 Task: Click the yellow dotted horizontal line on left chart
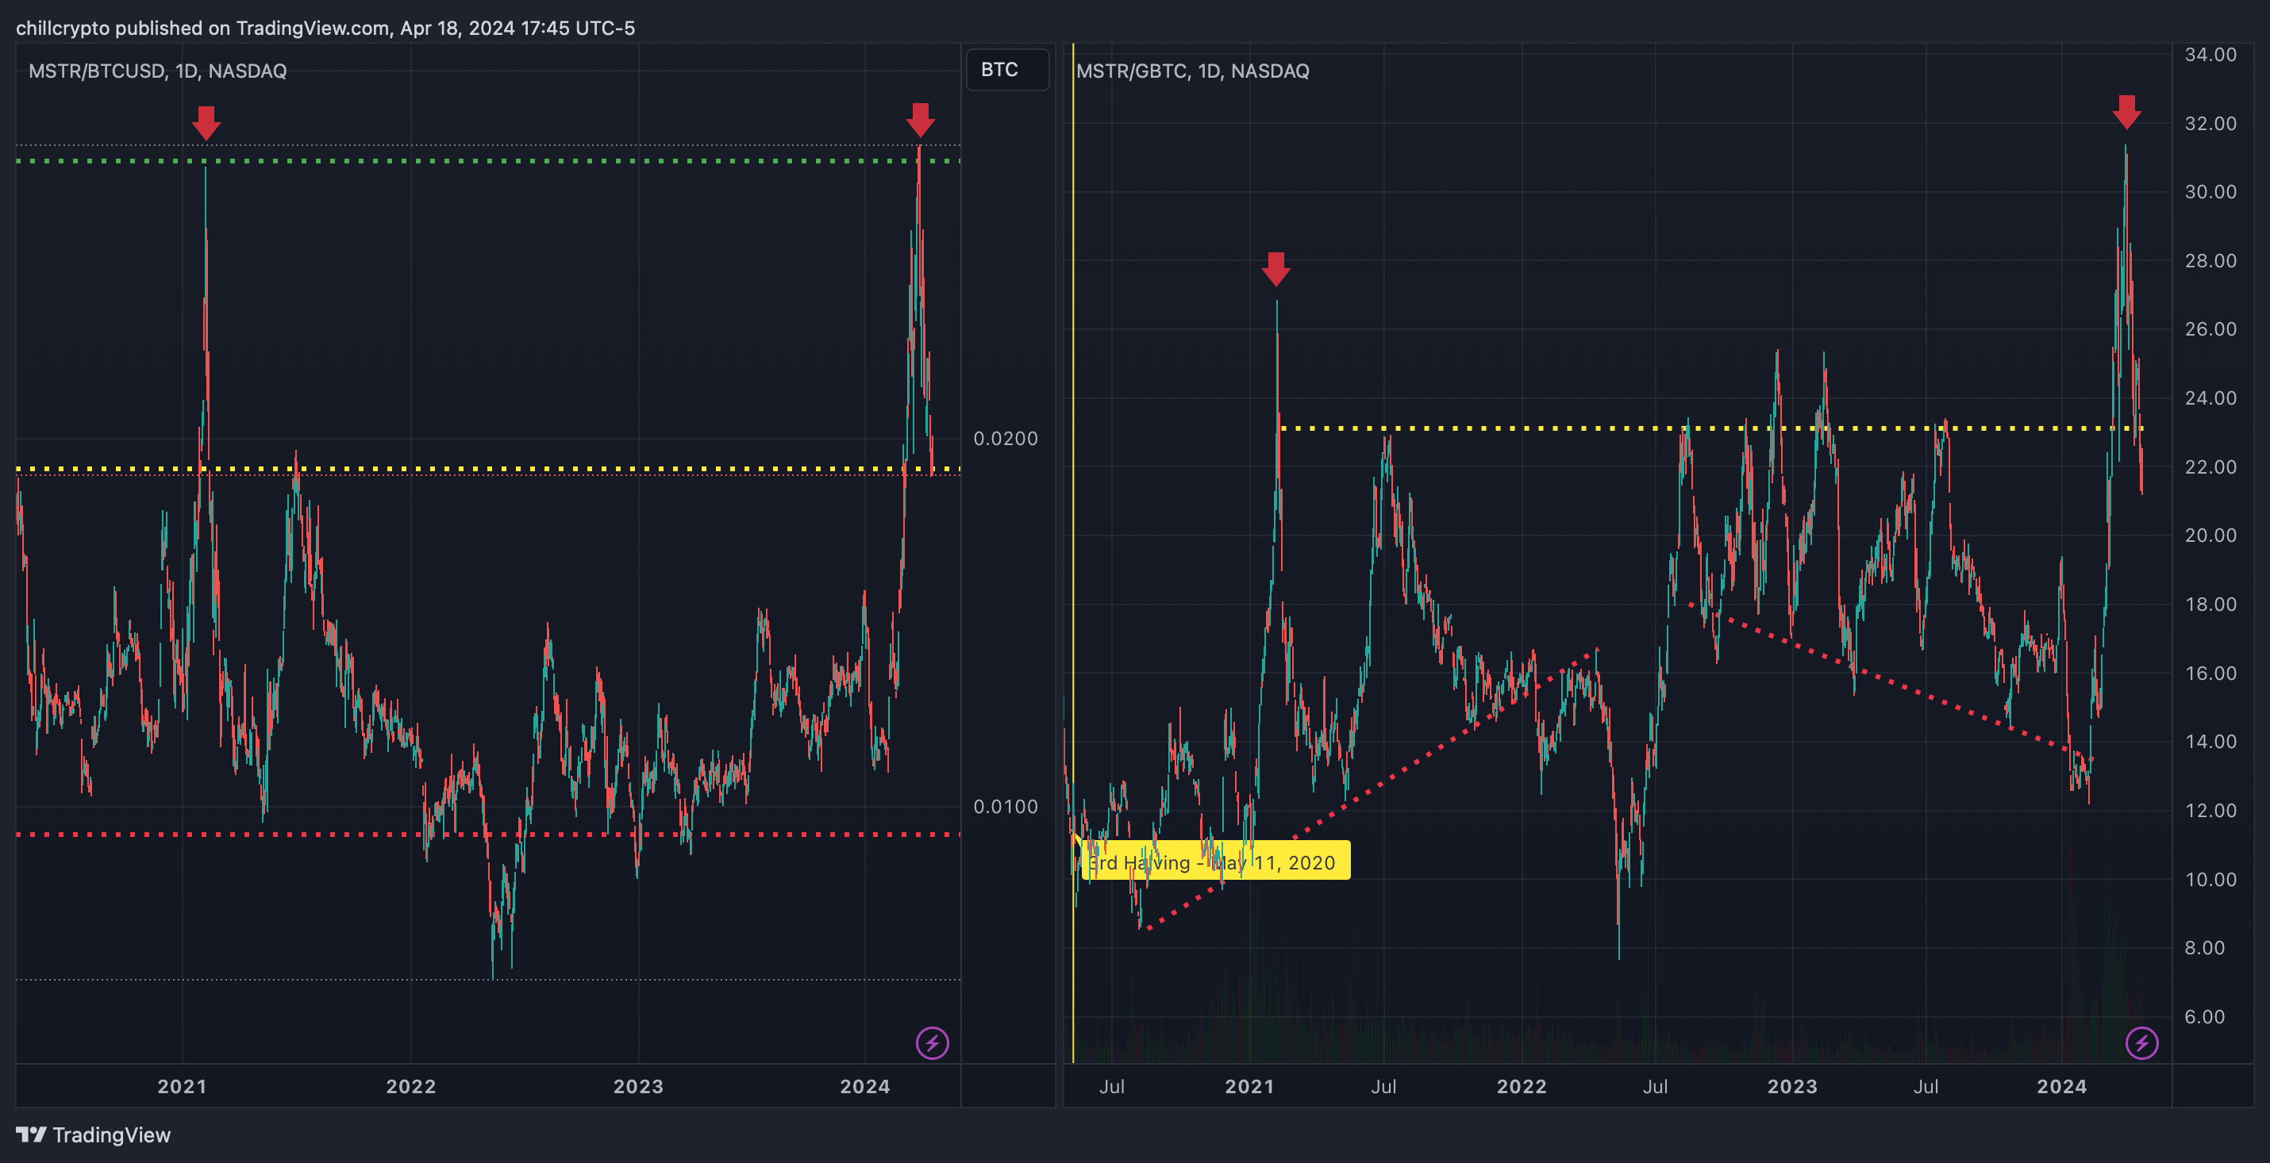[x=488, y=470]
